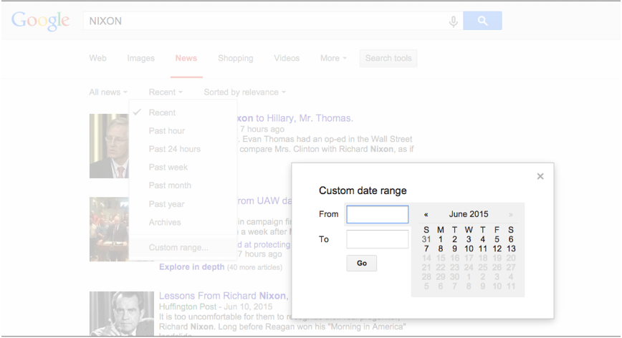Select Past hour from the menu
The width and height of the screenshot is (622, 338).
coord(166,131)
